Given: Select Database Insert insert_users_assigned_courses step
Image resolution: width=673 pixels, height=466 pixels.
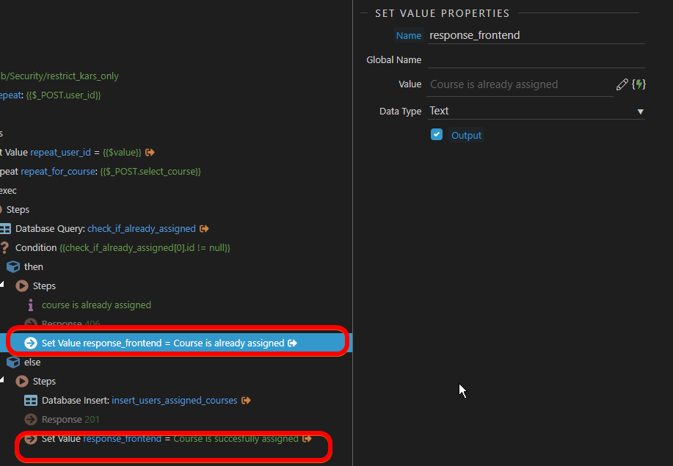Looking at the screenshot, I should click(x=139, y=401).
